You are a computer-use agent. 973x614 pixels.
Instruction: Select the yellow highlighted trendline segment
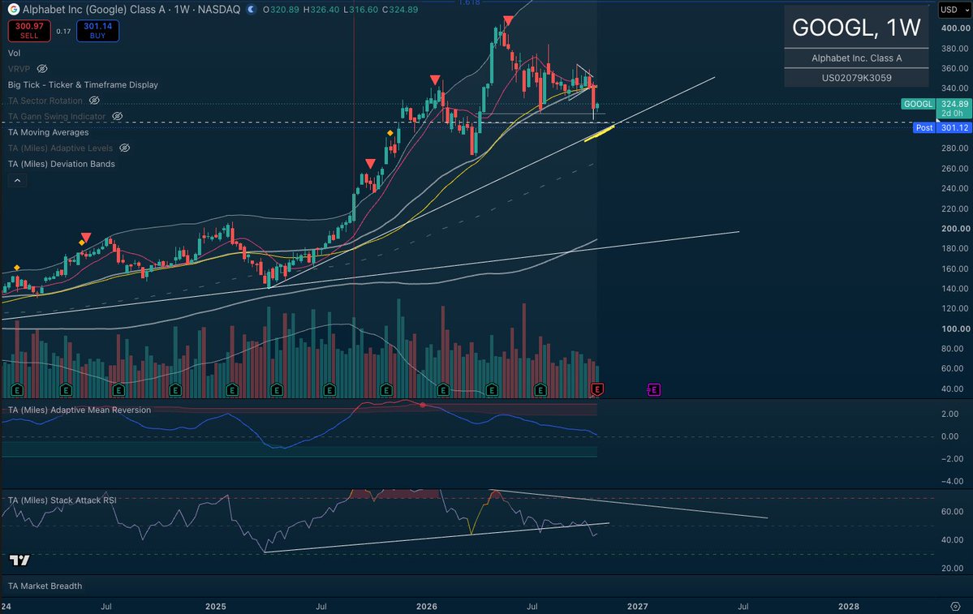click(x=599, y=133)
